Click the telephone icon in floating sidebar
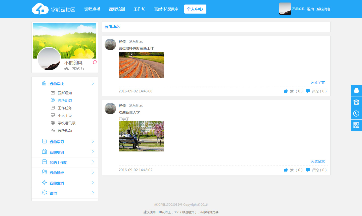The height and width of the screenshot is (216, 362). 356,102
